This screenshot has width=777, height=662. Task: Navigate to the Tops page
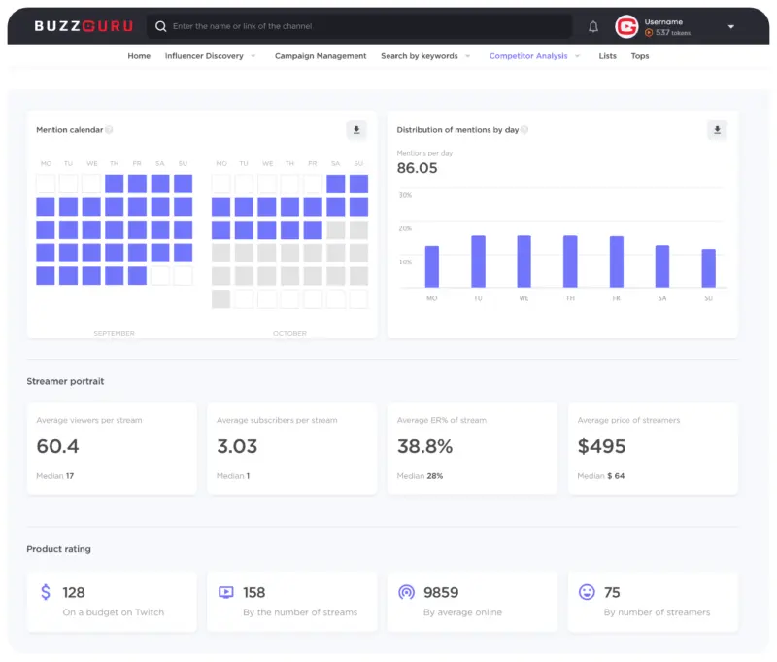[640, 56]
